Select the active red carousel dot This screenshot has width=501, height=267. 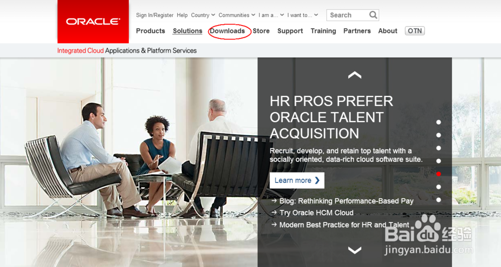[x=439, y=174]
